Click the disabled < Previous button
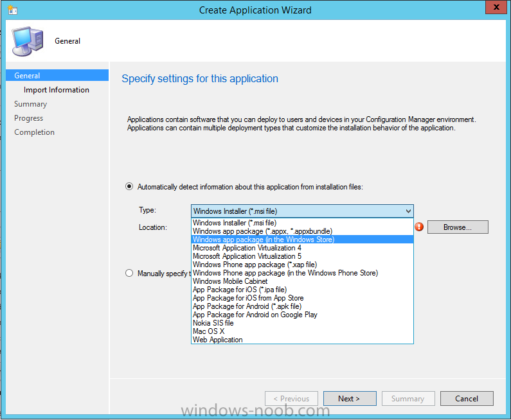 291,399
